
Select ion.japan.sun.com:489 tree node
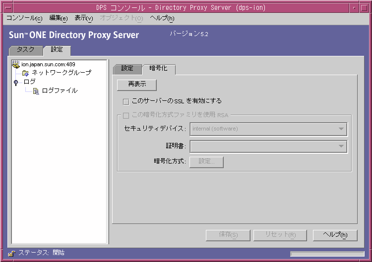pos(48,64)
